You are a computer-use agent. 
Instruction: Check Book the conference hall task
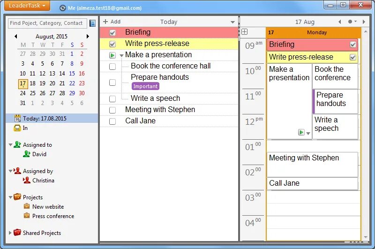point(112,67)
